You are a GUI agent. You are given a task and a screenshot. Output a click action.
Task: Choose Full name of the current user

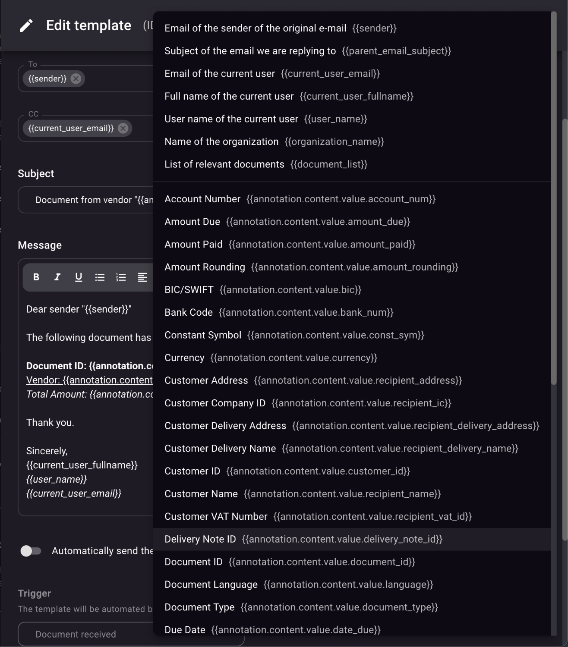tap(352, 96)
